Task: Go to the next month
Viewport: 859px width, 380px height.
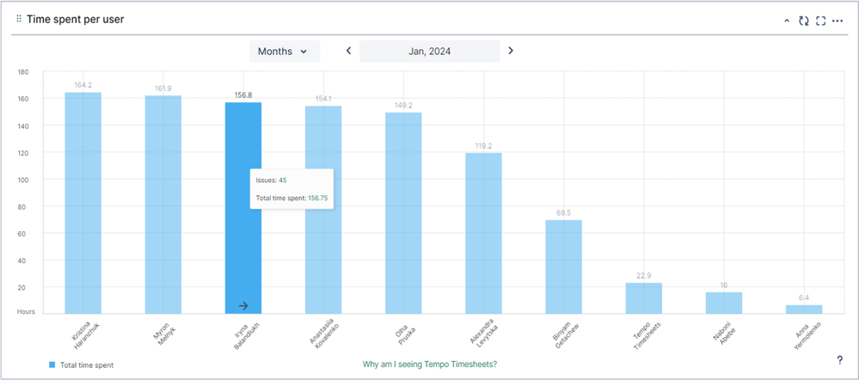Action: (511, 51)
